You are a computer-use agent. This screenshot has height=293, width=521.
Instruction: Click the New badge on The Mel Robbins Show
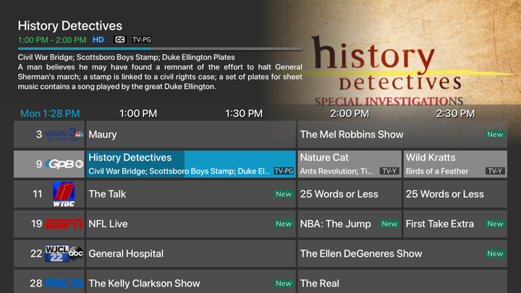point(495,135)
